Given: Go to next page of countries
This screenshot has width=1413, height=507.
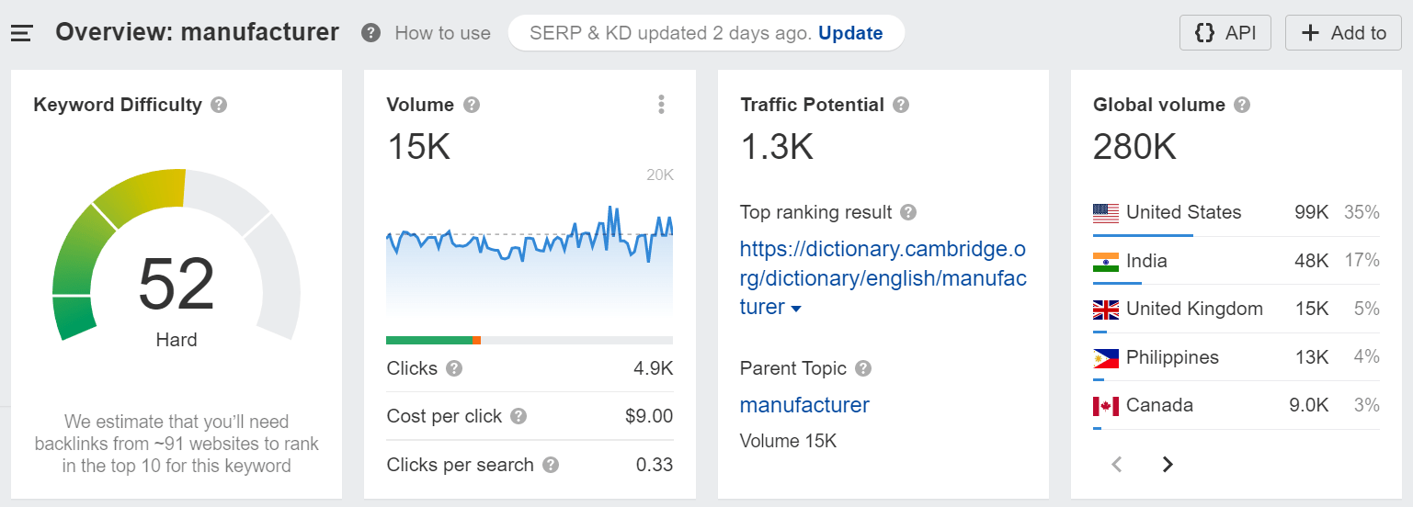Looking at the screenshot, I should coord(1168,464).
